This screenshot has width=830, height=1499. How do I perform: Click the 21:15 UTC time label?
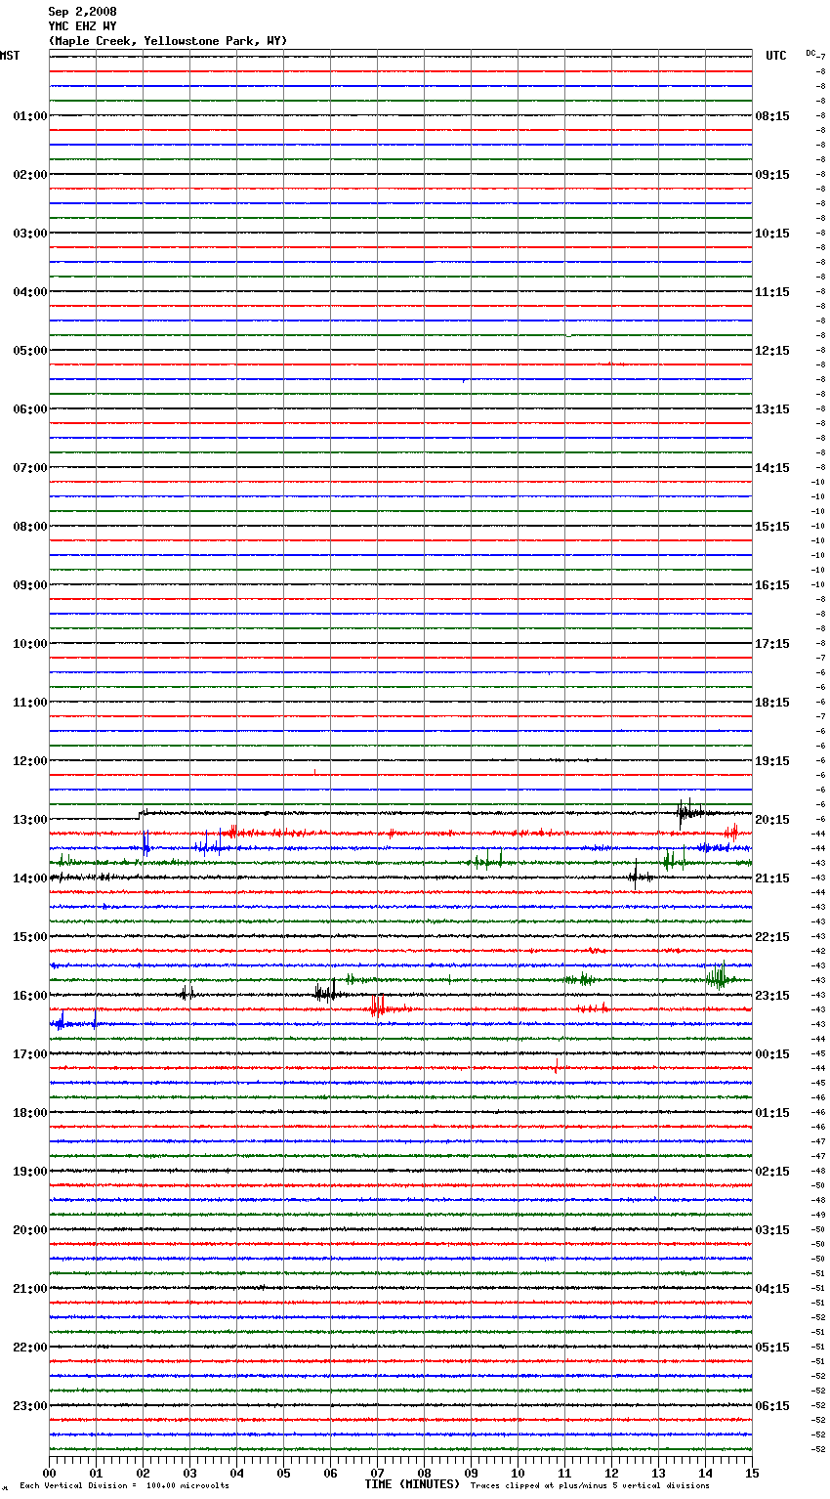tap(772, 878)
